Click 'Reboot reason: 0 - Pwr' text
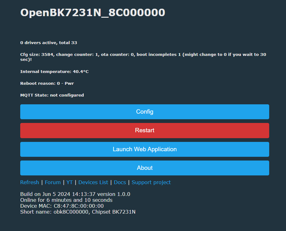Image resolution: width=286 pixels, height=231 pixels. point(47,84)
